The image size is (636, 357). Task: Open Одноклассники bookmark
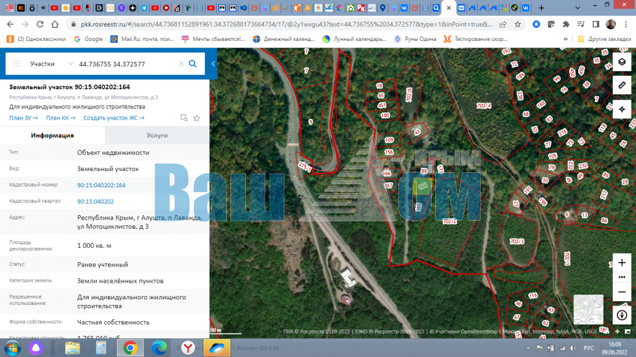tap(36, 39)
